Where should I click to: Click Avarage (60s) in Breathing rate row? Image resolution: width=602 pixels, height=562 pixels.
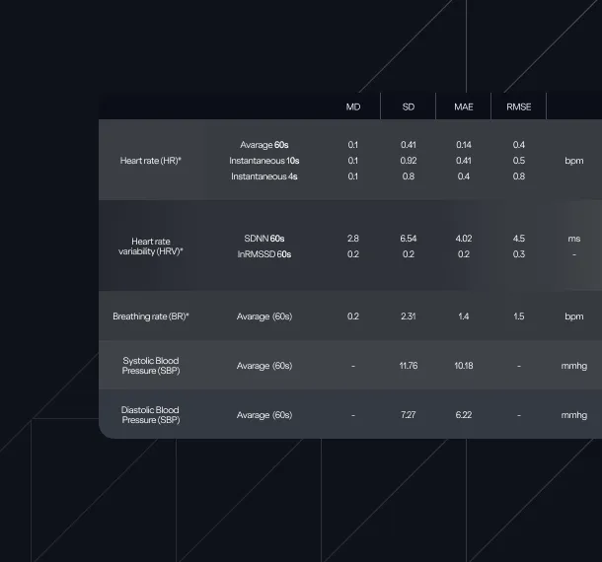tap(264, 316)
